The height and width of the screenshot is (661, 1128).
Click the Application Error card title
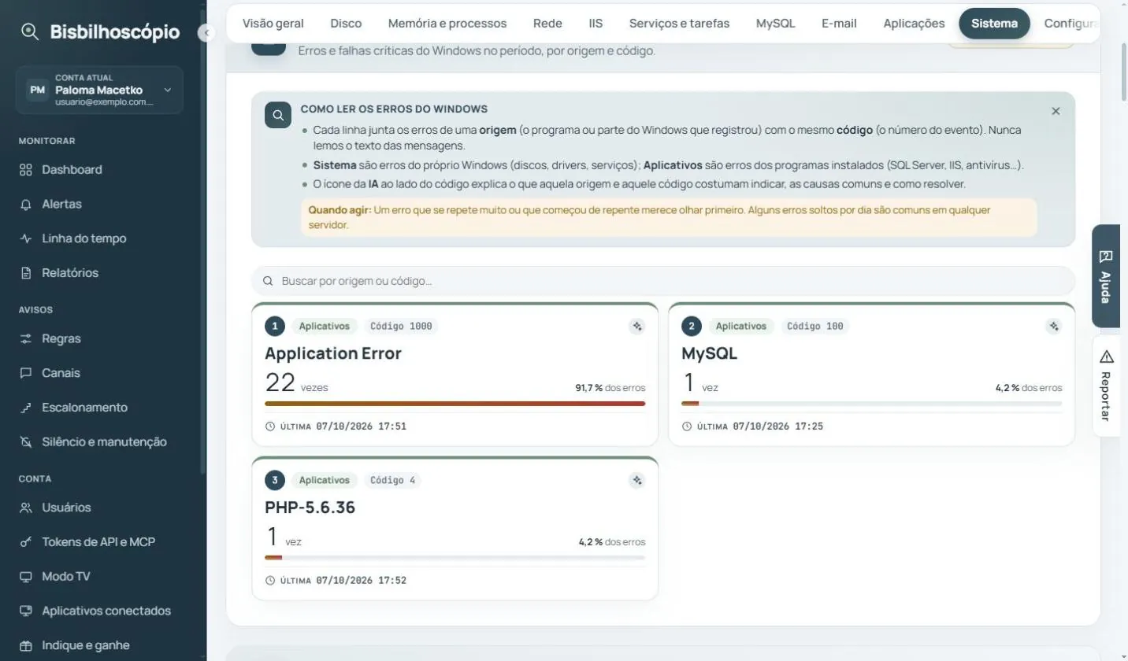tap(332, 353)
